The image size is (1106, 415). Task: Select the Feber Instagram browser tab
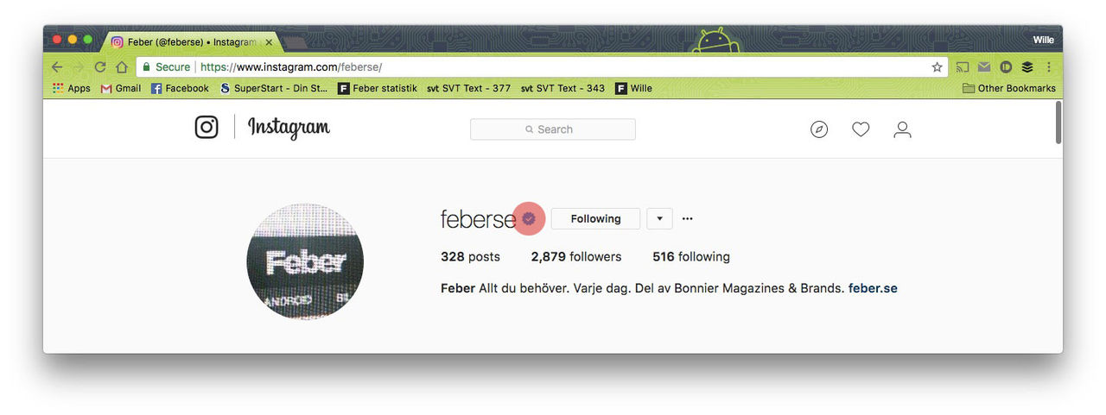190,41
